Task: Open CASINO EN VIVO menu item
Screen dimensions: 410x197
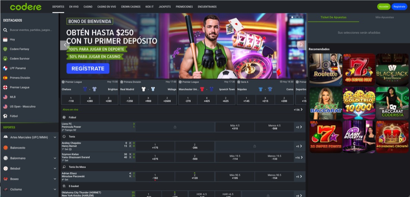Action: [107, 7]
